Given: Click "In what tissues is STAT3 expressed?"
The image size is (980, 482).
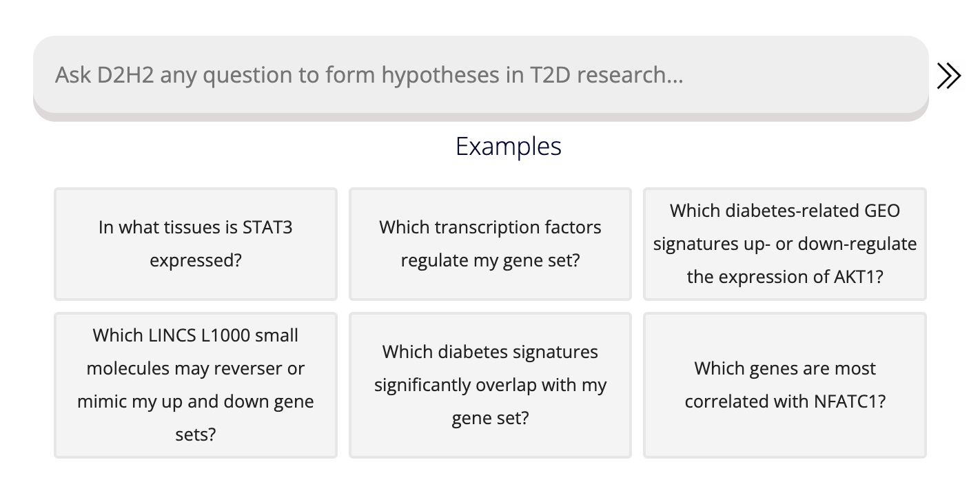Looking at the screenshot, I should coord(196,244).
